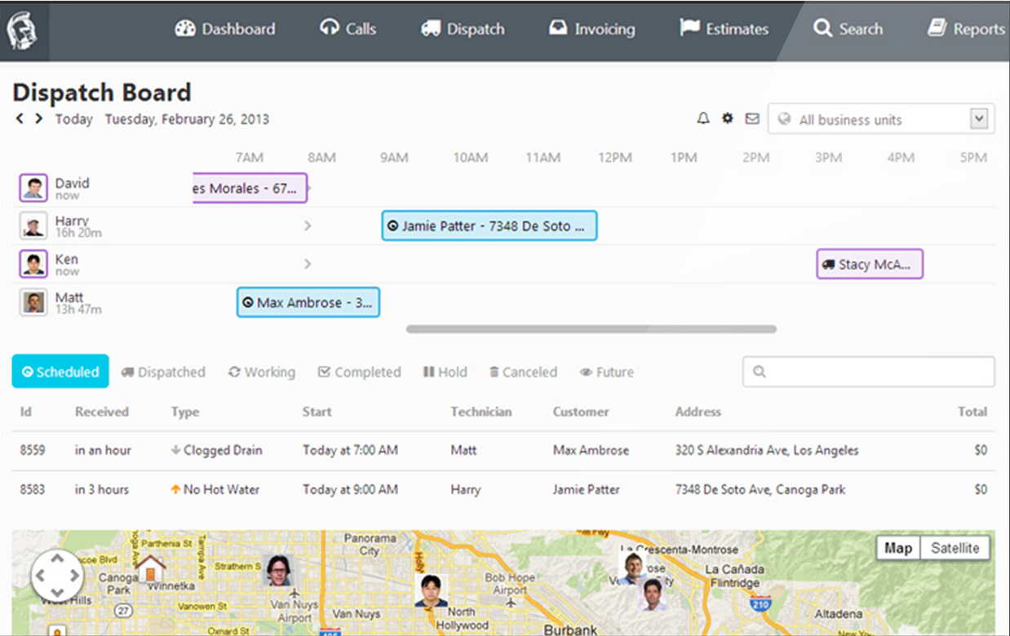Click the house marker on map
The width and height of the screenshot is (1010, 636).
pyautogui.click(x=150, y=568)
